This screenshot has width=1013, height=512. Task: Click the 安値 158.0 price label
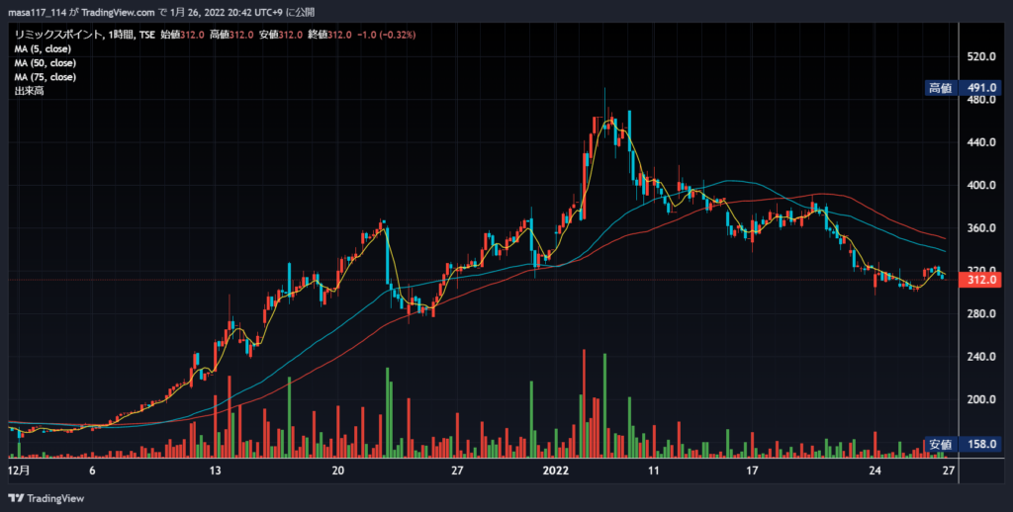point(963,444)
